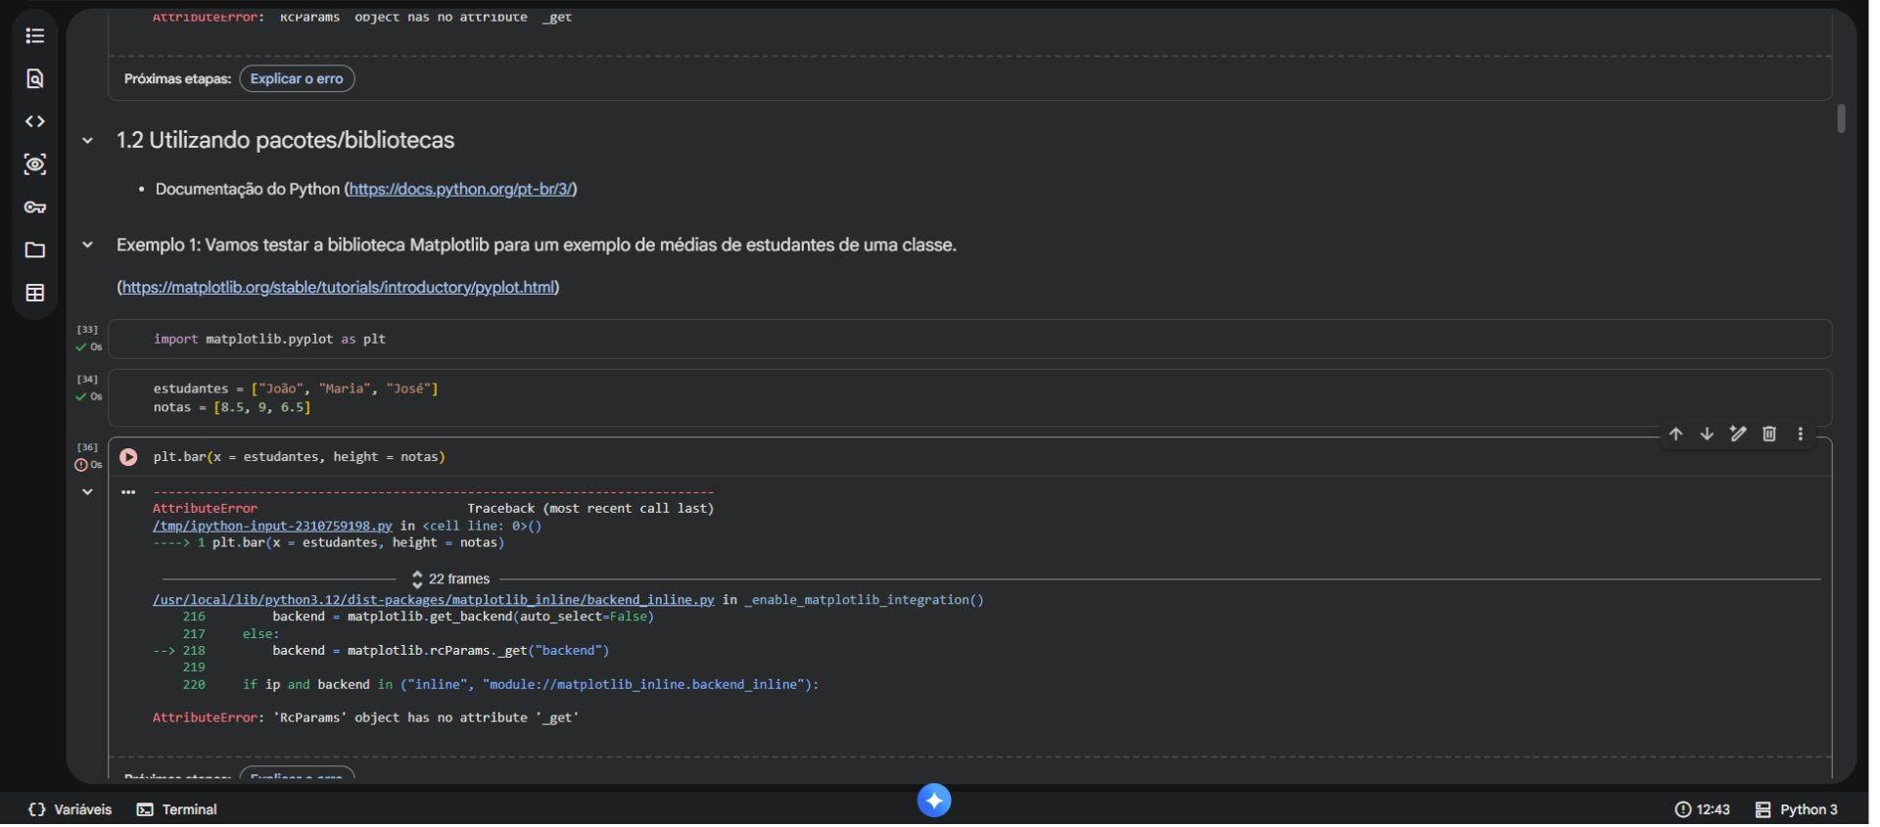The image size is (1880, 827).
Task: Collapse the Exemplo 1 section
Action: [x=88, y=246]
